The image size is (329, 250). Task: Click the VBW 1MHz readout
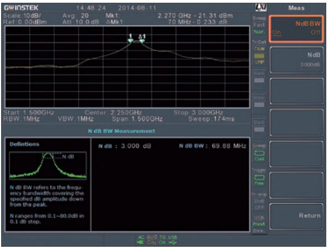(76, 119)
